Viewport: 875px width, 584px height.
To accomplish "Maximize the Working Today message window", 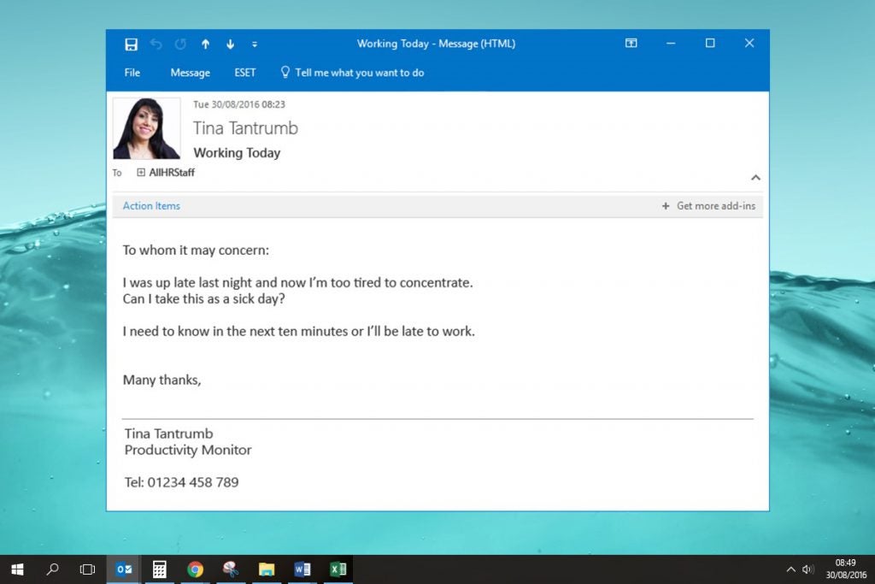I will 710,43.
